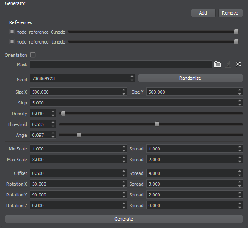Increase Seed value with up arrow

132,76
